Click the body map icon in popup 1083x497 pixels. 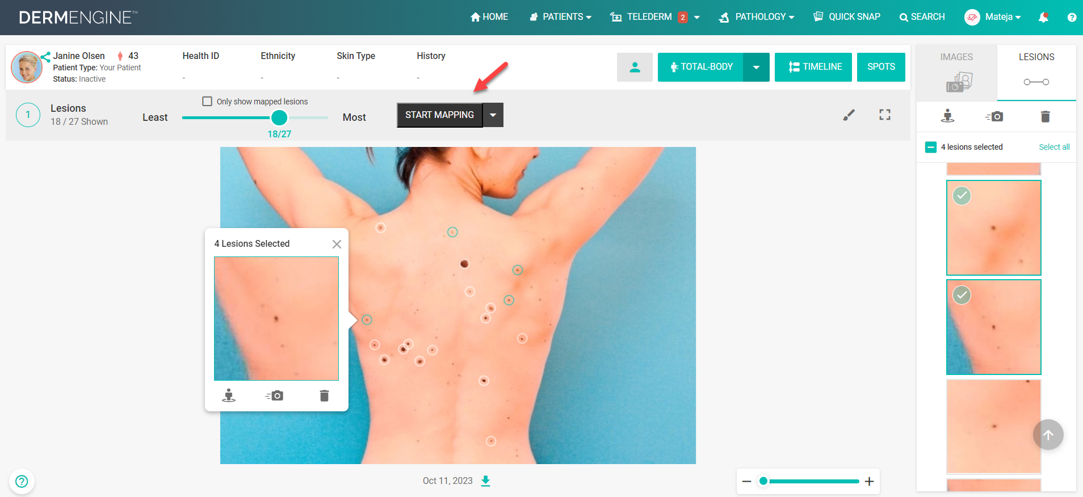coord(229,395)
